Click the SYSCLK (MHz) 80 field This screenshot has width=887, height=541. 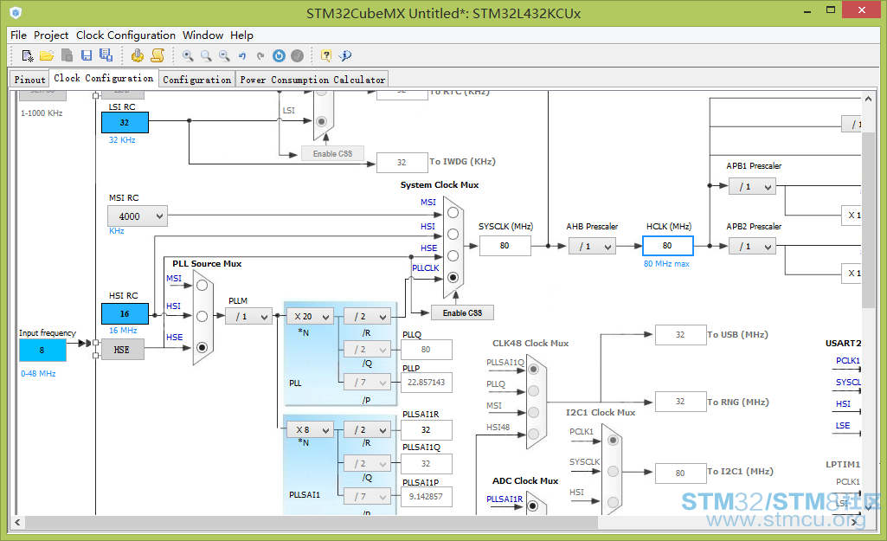click(505, 246)
